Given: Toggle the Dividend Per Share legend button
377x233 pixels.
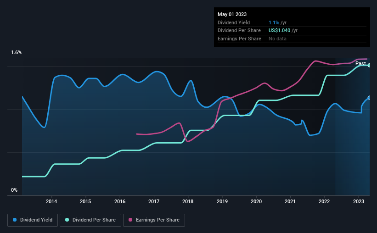Looking at the screenshot, I should pyautogui.click(x=90, y=220).
